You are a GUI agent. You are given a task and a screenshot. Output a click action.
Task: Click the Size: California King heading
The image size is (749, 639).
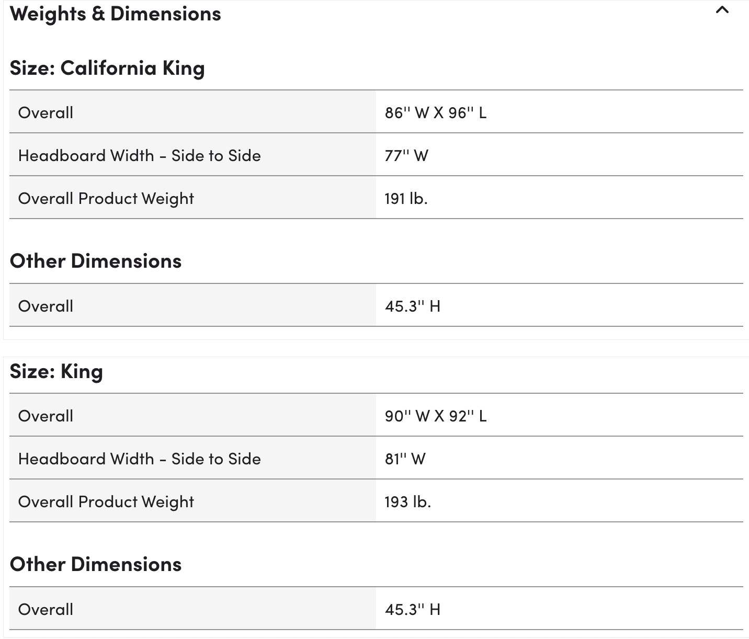(x=107, y=68)
